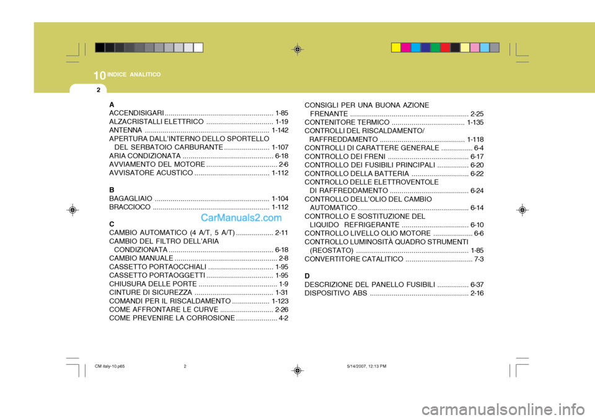Click the 5/14/2007, 12:13 PM timestamp
Image resolution: width=595 pixels, height=420 pixels.
coord(366,366)
